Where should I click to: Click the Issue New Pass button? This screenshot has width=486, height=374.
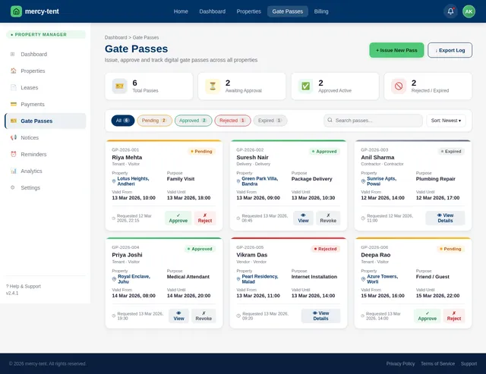coord(396,50)
